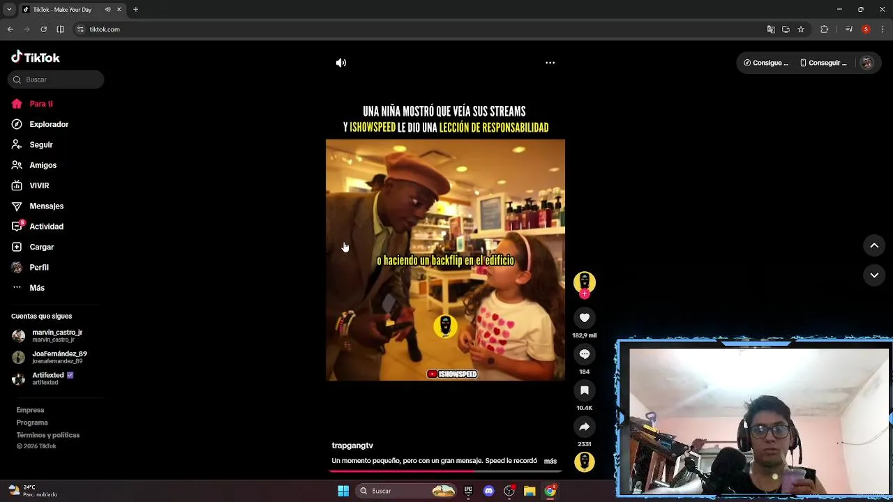Go to the previous video arrow
The height and width of the screenshot is (502, 893).
click(874, 245)
